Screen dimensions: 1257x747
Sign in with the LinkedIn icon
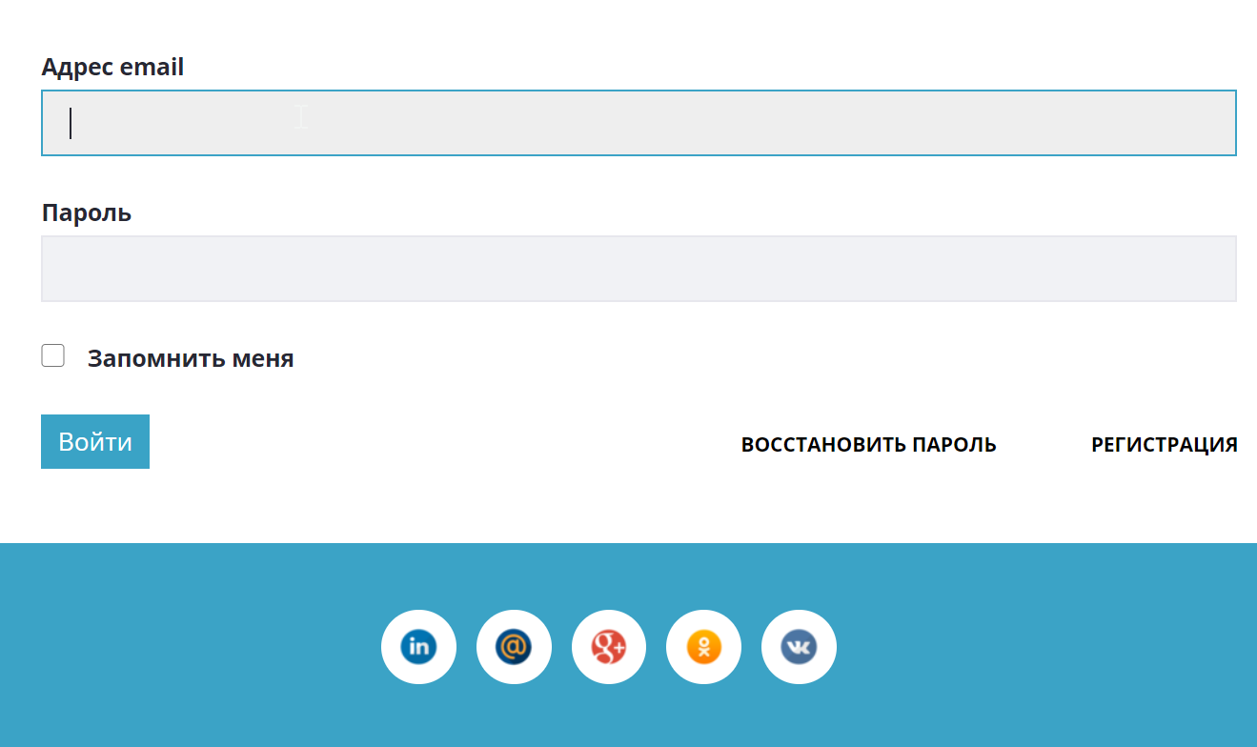[x=418, y=647]
